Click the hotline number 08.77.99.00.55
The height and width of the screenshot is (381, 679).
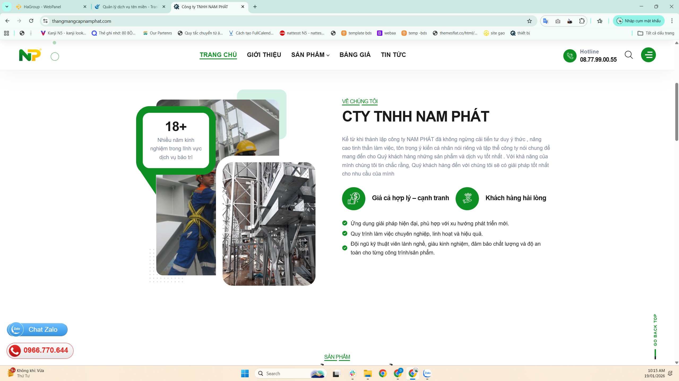[x=598, y=60]
